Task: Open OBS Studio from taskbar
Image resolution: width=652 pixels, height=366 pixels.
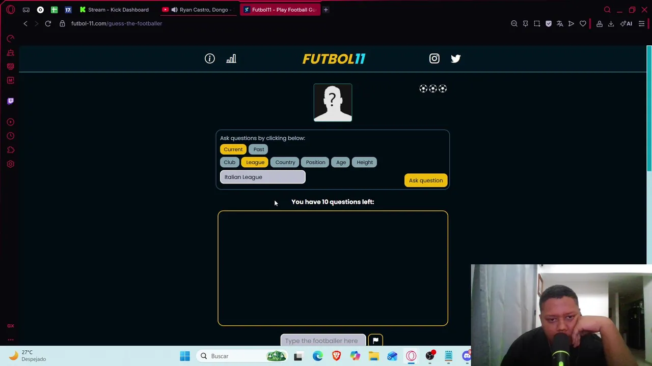Action: click(430, 356)
